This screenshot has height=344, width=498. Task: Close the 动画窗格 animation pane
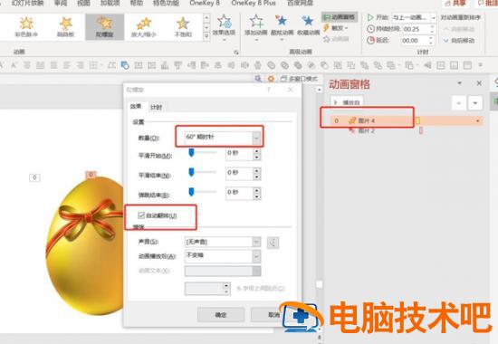coord(479,83)
